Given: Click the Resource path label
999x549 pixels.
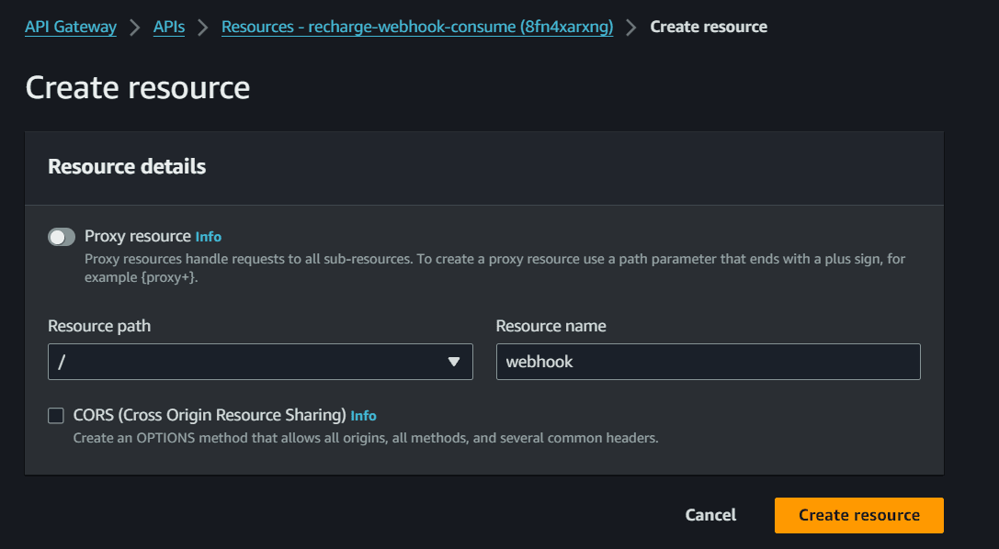Looking at the screenshot, I should [99, 326].
